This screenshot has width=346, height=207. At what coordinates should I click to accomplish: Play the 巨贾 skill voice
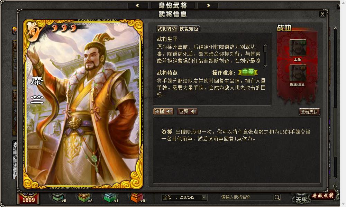point(187,111)
